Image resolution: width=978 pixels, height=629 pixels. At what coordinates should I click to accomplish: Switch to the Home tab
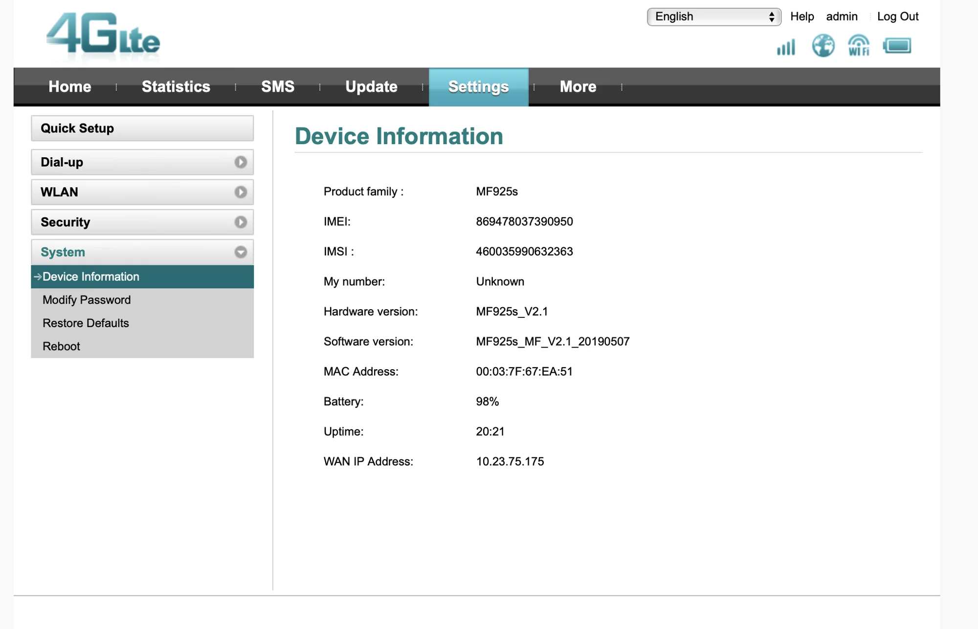pyautogui.click(x=70, y=87)
